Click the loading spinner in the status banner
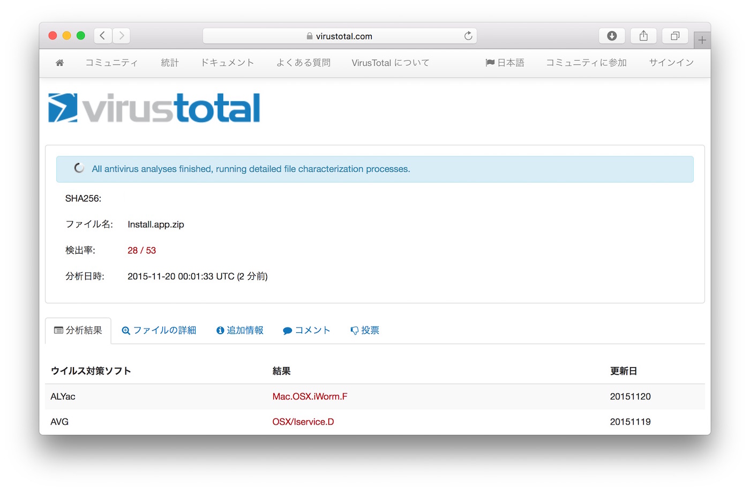 click(x=79, y=168)
